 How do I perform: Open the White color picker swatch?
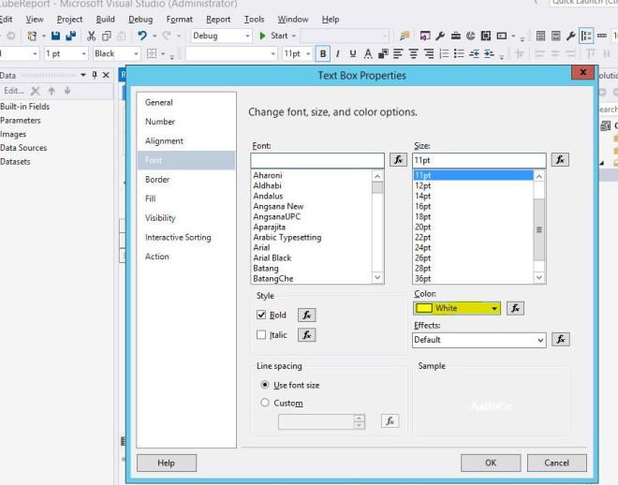pos(457,308)
